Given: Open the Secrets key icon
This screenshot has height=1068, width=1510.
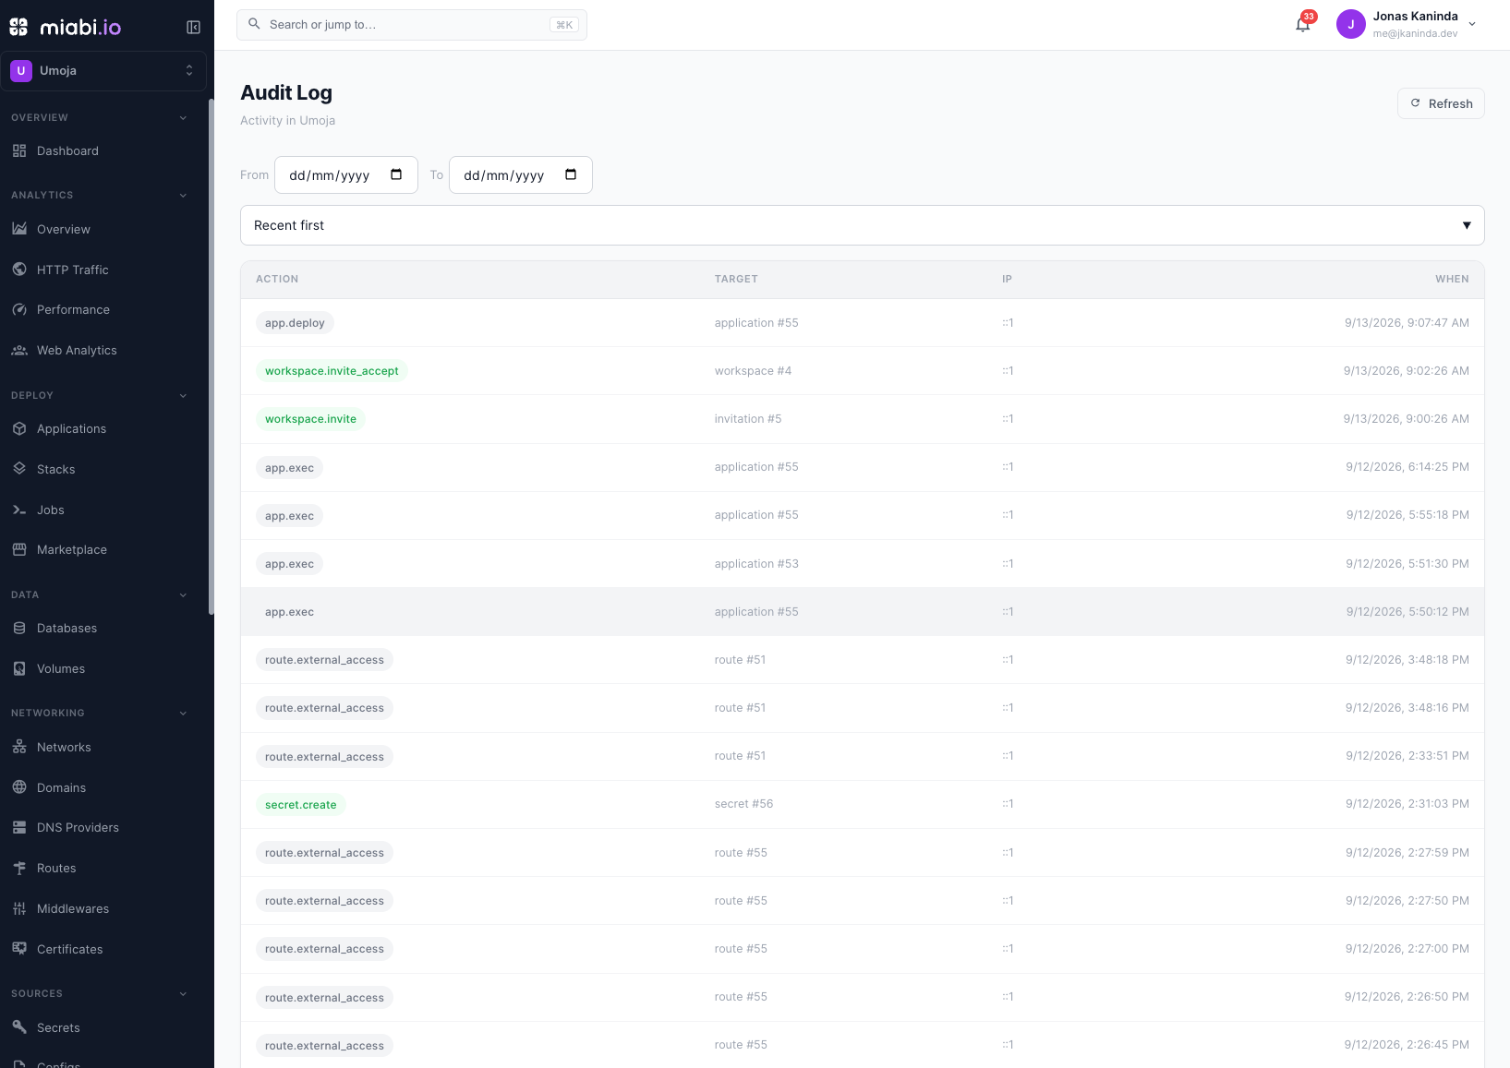Looking at the screenshot, I should pos(19,1027).
